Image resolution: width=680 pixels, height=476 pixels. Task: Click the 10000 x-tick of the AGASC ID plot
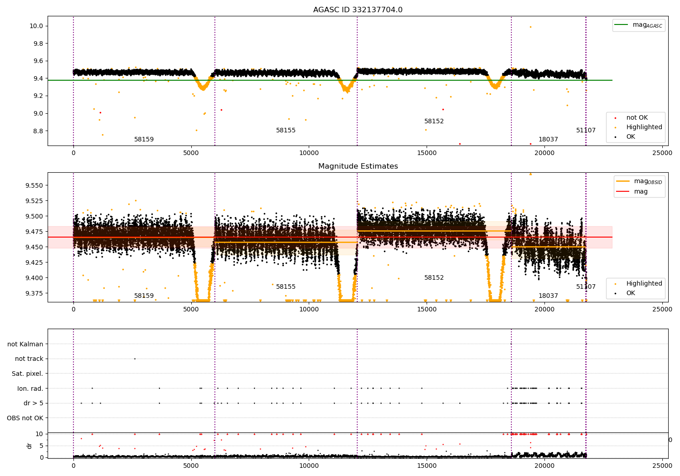309,153
